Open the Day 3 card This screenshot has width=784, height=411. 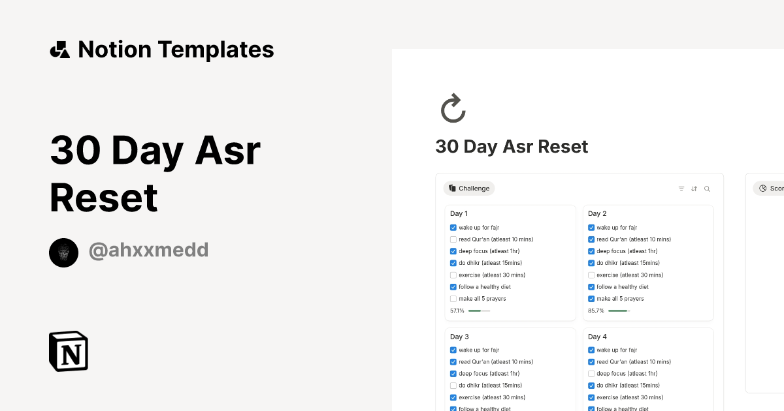coord(459,336)
